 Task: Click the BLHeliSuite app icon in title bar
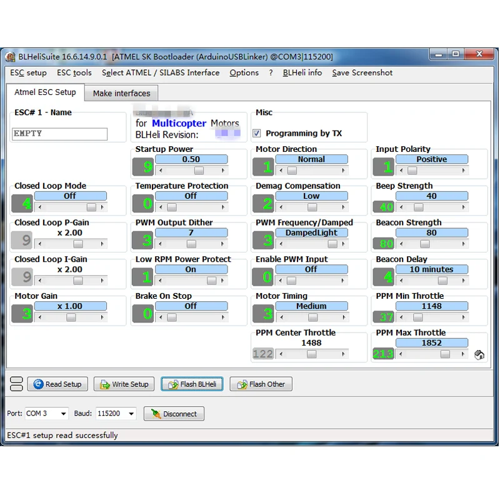(x=10, y=57)
